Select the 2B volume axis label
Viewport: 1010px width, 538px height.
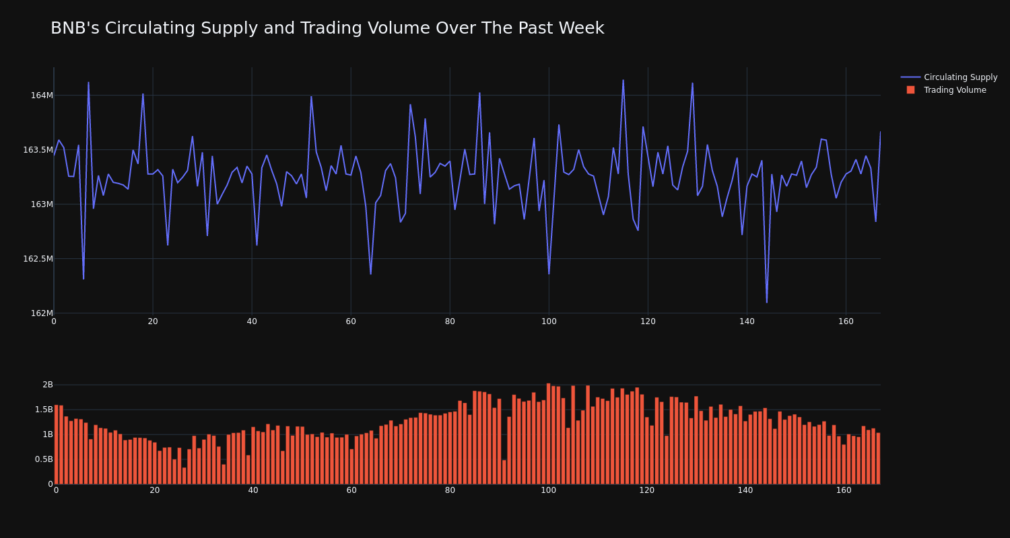pyautogui.click(x=48, y=385)
